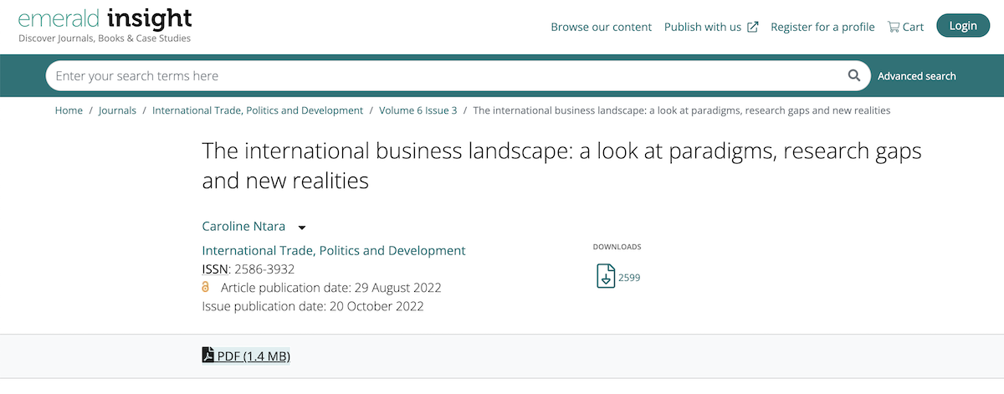Click the 2599 downloads count
This screenshot has height=394, width=1004.
click(629, 278)
